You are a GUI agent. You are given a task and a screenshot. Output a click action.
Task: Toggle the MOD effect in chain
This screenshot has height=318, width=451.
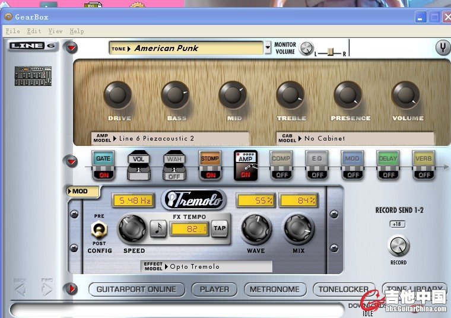click(x=352, y=166)
